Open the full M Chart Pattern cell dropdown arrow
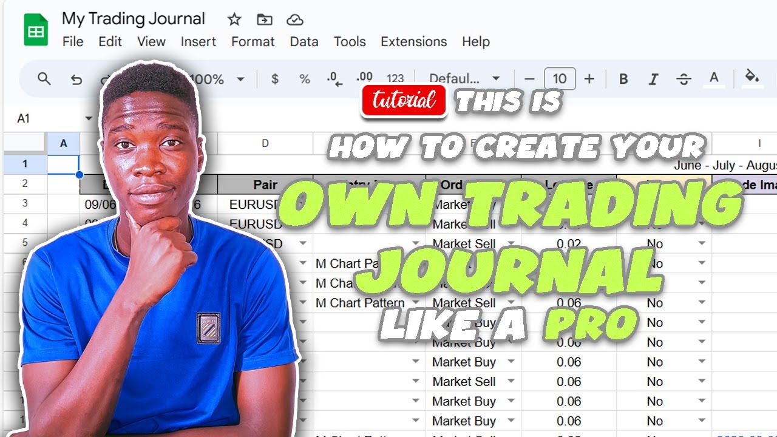The image size is (777, 437). [416, 302]
